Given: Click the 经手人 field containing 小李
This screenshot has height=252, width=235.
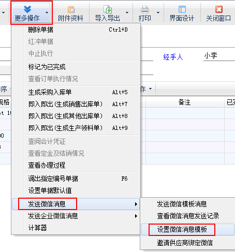Looking at the screenshot, I should tap(219, 56).
